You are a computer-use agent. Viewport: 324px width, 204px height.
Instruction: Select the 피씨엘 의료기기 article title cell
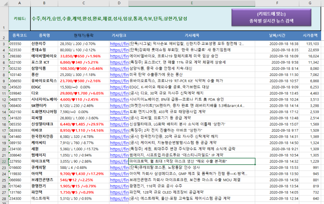[x=192, y=118]
